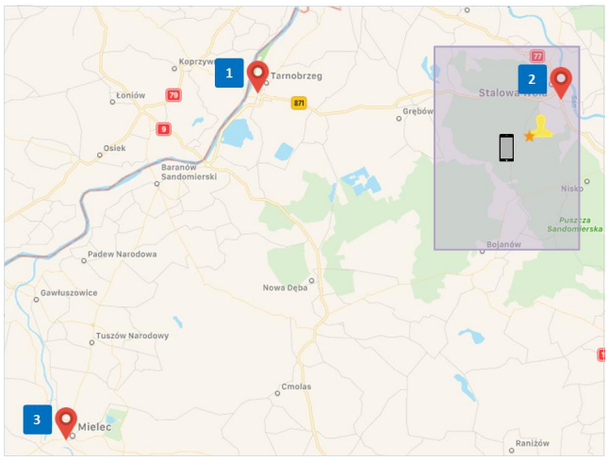Click road 79 shield marker
609x461 pixels.
click(x=173, y=95)
